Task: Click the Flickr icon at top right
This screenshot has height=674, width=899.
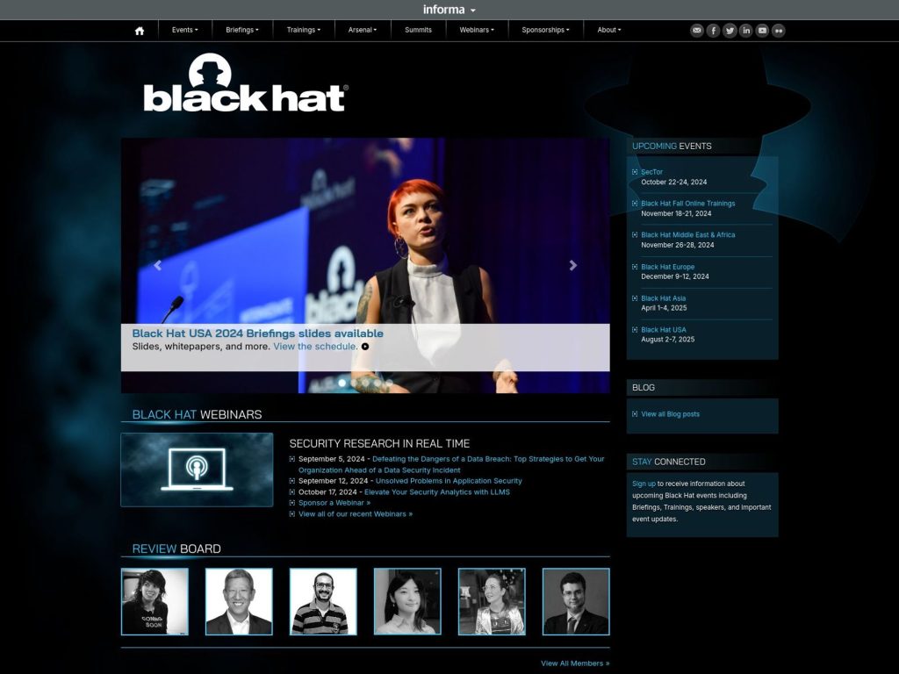Action: click(x=778, y=30)
